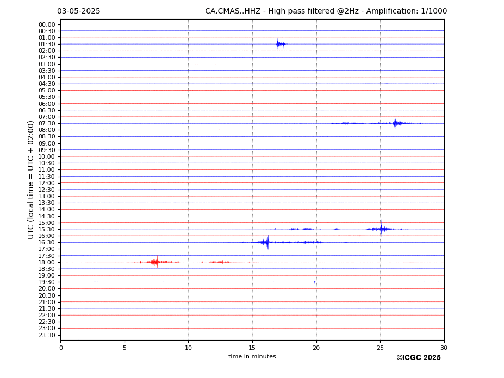Select the 01:30 time label
This screenshot has width=504, height=378.
coord(47,45)
